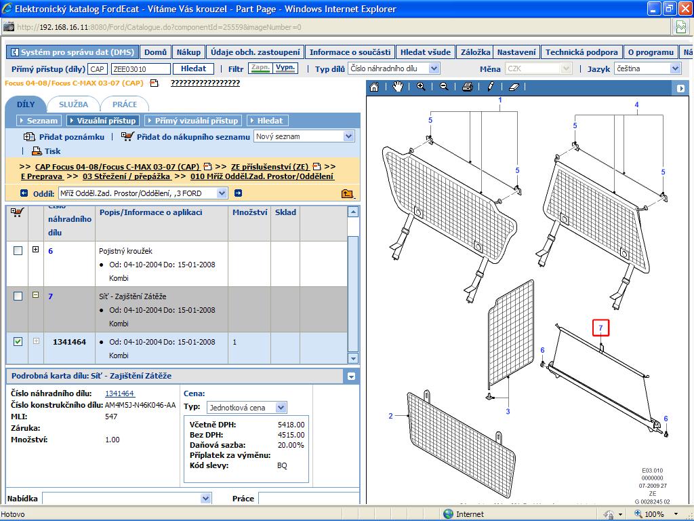Select the pan hand tool
This screenshot has height=521, width=694.
[398, 87]
